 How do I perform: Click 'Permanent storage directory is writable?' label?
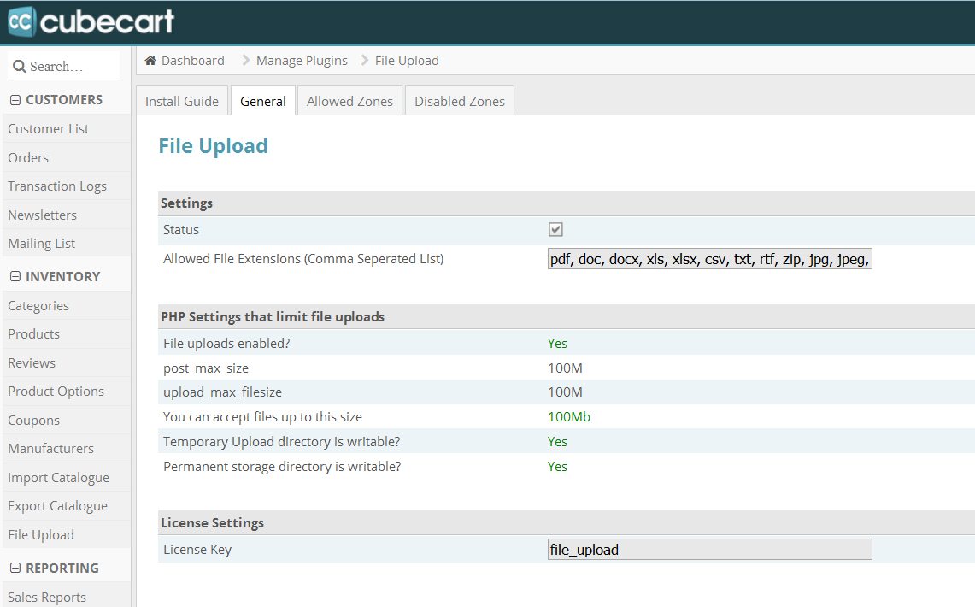click(x=282, y=467)
